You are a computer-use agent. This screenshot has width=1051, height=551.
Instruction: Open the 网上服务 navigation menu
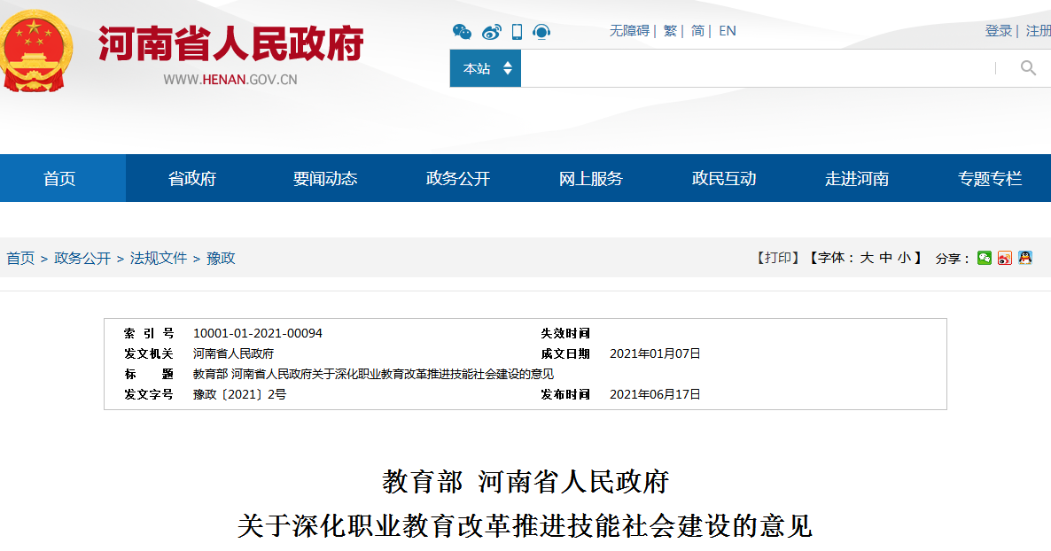click(x=590, y=178)
